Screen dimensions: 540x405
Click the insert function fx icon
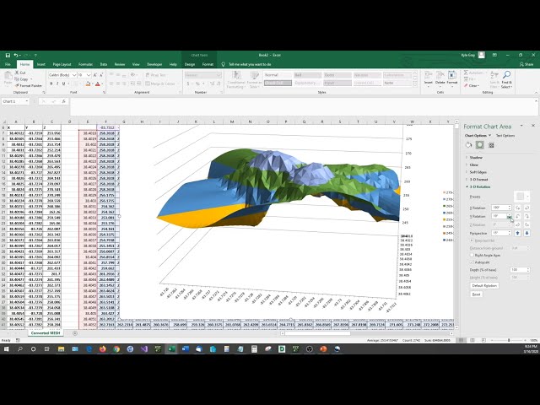64,101
